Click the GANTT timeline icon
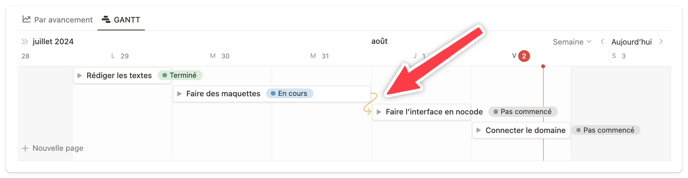The height and width of the screenshot is (178, 688). [x=106, y=19]
